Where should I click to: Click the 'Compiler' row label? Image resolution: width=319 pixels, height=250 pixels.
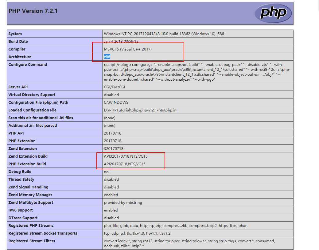tap(17, 49)
